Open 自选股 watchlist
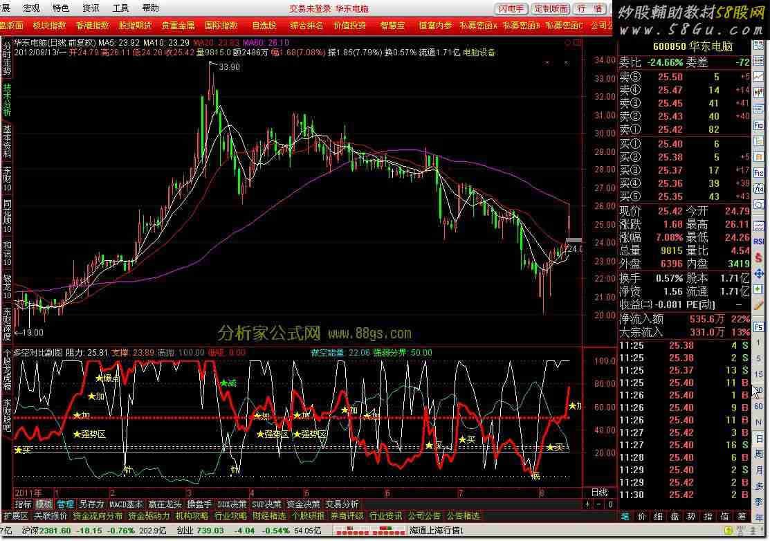Image resolution: width=770 pixels, height=541 pixels. (264, 26)
